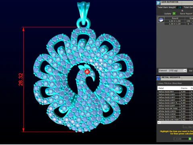
Task: Select the round gem shape thumbnail
Action: click(161, 20)
